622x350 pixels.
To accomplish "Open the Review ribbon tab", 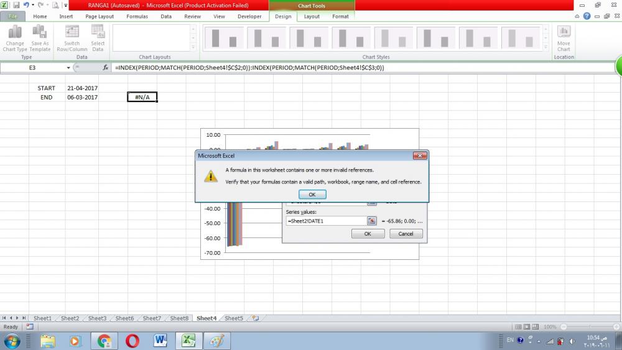I will 192,16.
